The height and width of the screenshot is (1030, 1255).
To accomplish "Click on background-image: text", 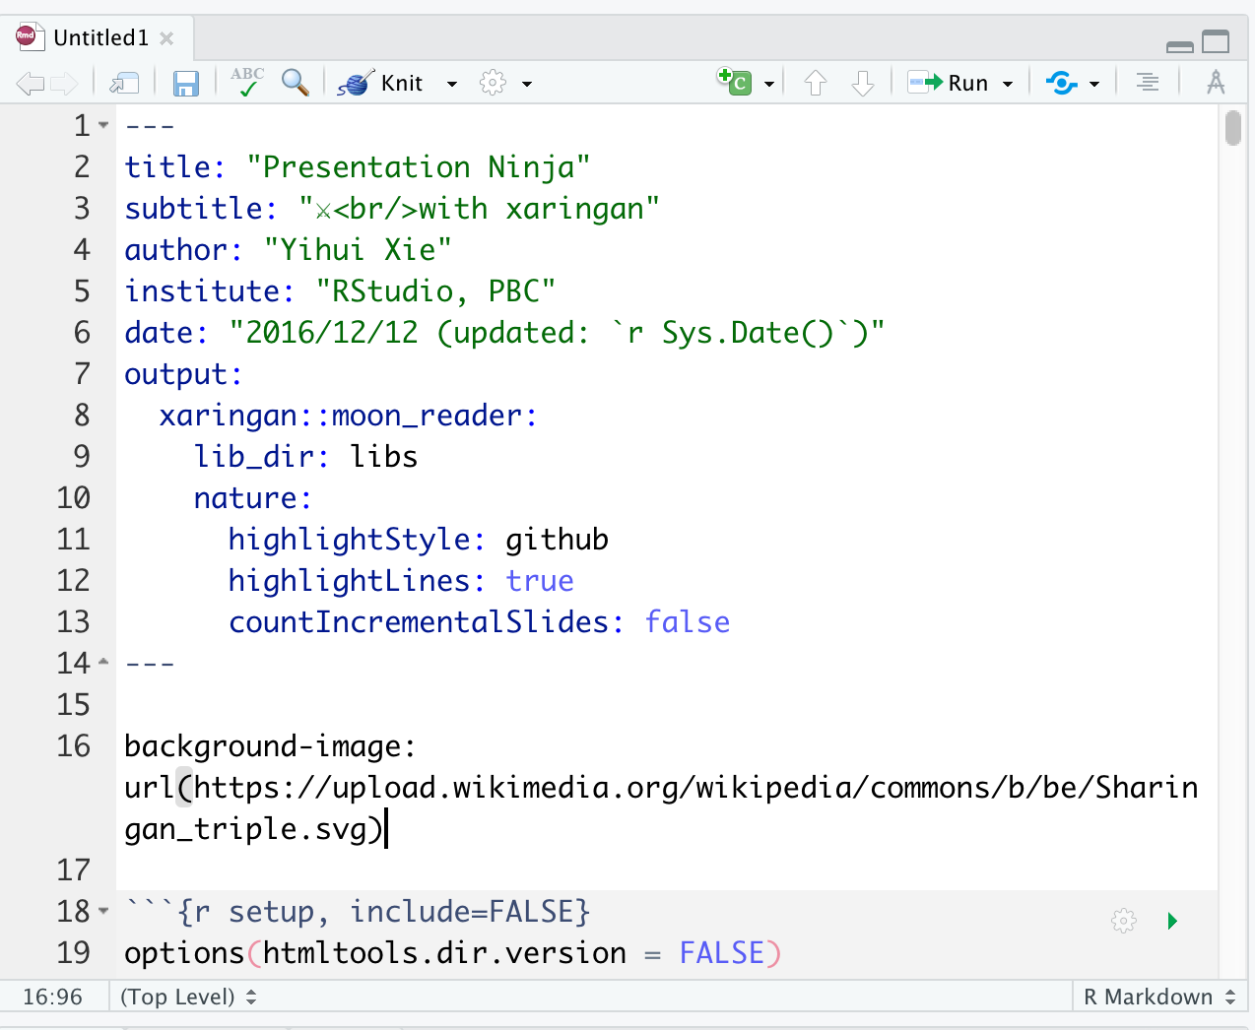I will pos(270,746).
